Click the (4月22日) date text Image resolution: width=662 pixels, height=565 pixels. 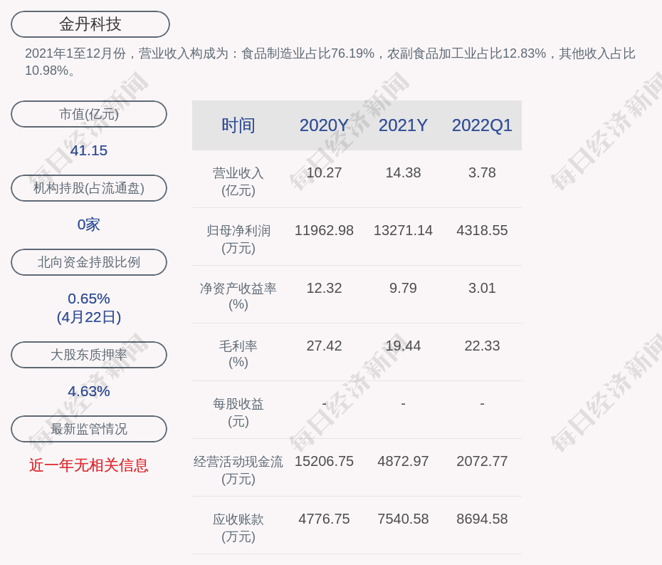[x=89, y=317]
